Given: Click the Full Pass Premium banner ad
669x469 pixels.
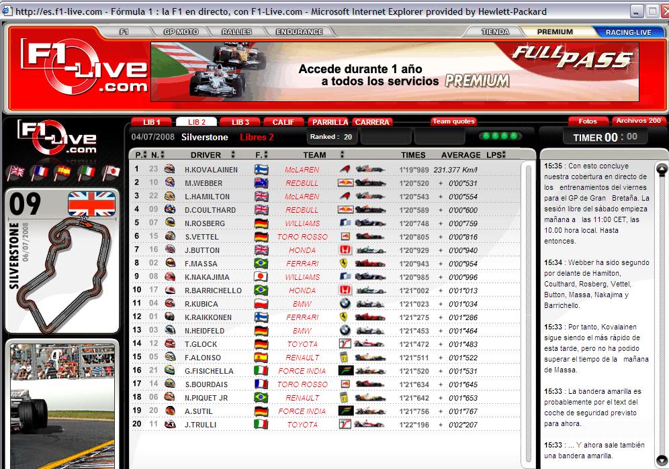Looking at the screenshot, I should (395, 72).
